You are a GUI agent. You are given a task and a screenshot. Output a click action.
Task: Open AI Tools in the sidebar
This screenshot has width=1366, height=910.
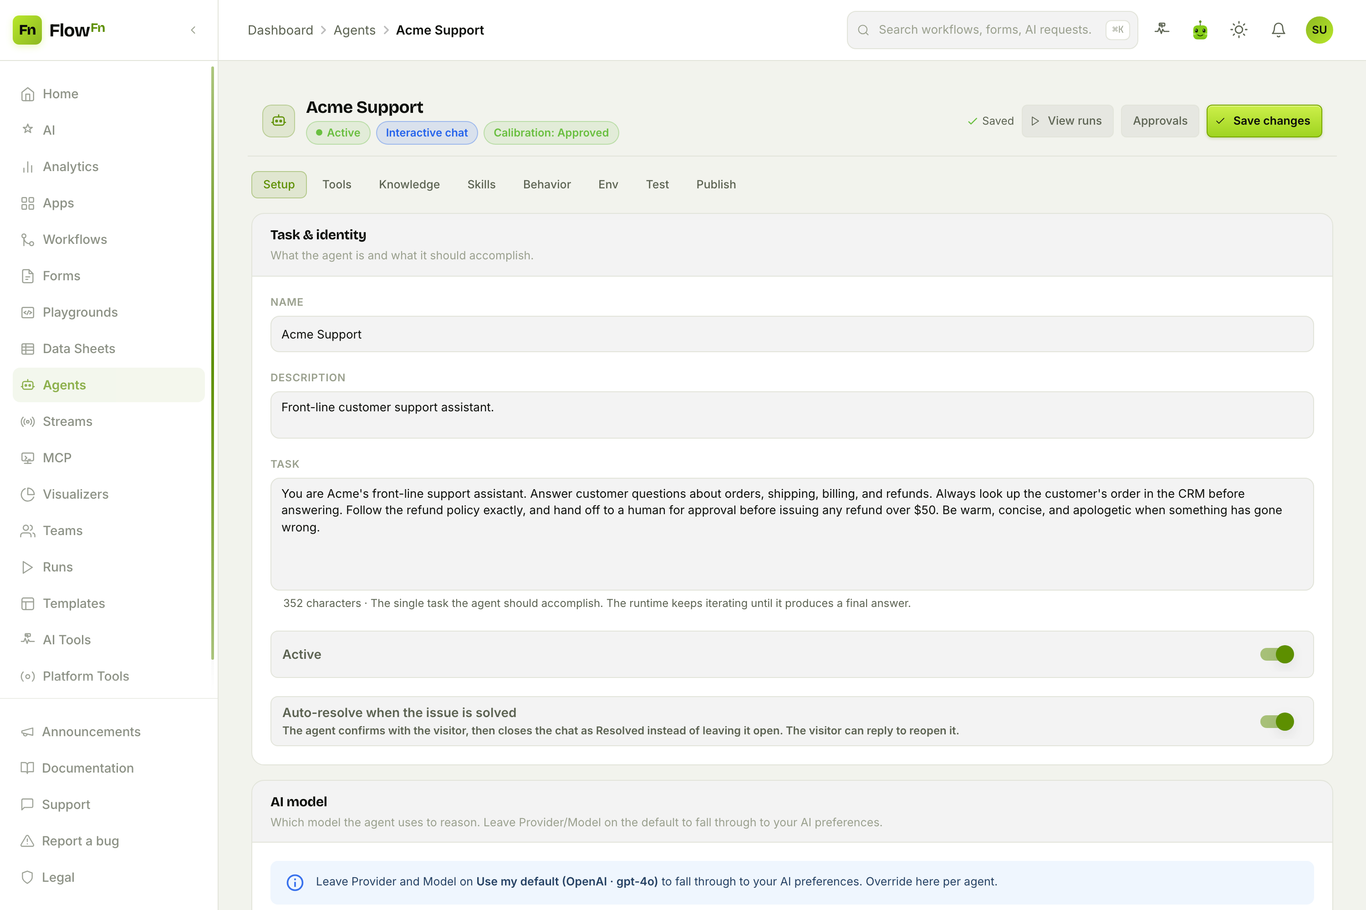[109, 640]
